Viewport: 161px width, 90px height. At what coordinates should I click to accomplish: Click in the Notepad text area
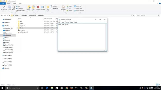pyautogui.click(x=82, y=37)
